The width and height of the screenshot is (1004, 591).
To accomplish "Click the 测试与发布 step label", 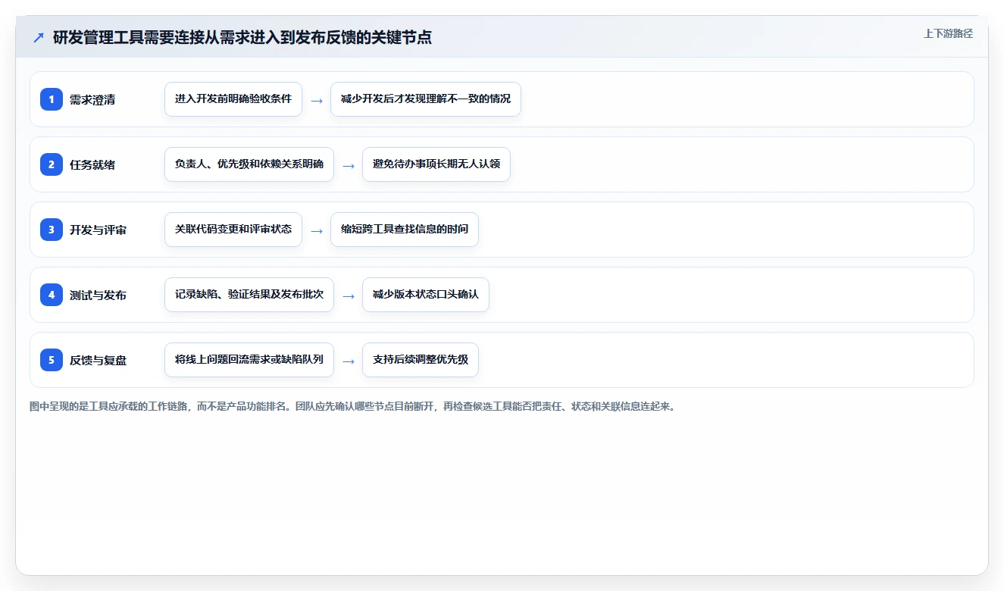I will 98,295.
